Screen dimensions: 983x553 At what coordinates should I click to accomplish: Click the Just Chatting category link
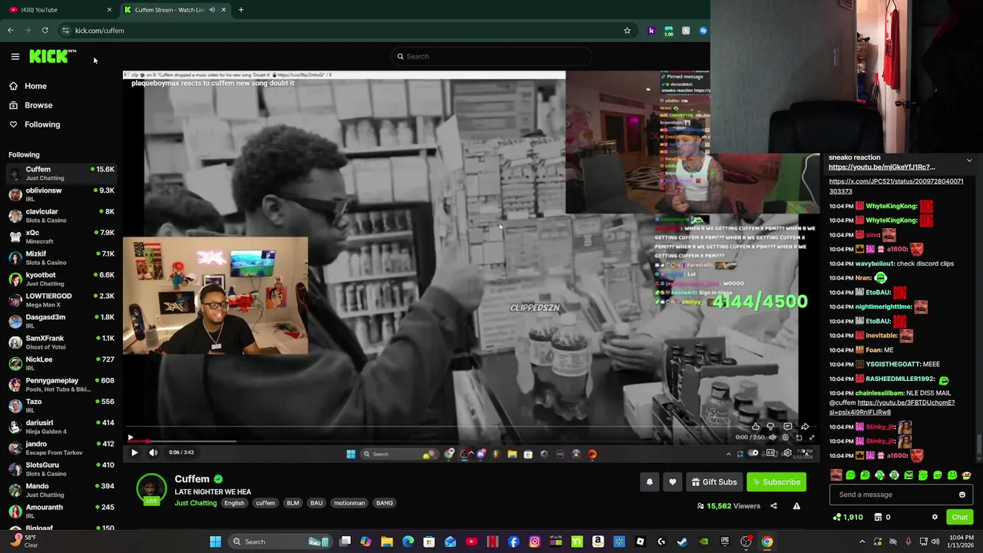tap(196, 503)
